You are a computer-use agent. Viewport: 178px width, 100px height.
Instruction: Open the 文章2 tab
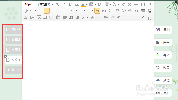click(13, 40)
